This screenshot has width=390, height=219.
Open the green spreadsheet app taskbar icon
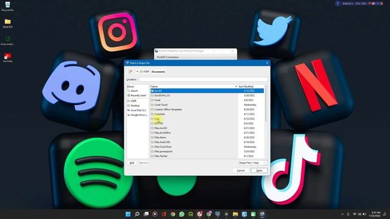tap(253, 214)
